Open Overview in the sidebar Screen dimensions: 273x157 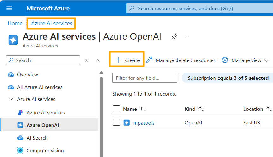(27, 75)
